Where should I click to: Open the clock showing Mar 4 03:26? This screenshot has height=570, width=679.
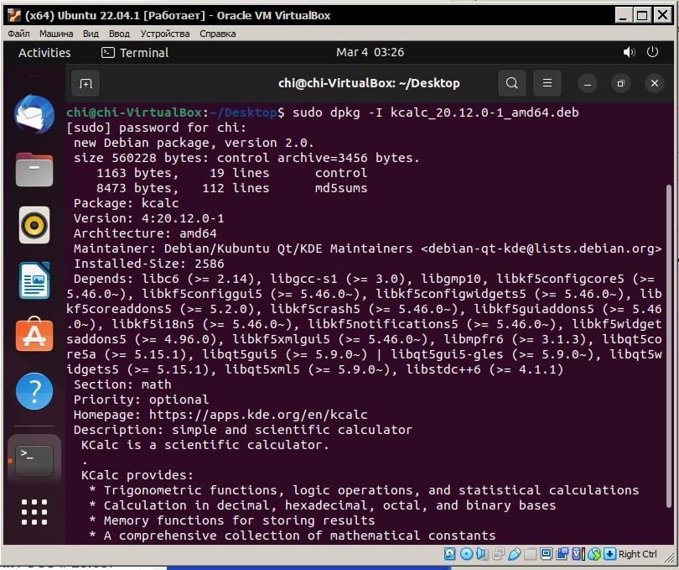coord(370,53)
